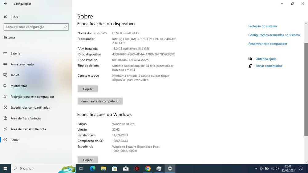Focus the Localizar uma configuração search box
308x173 pixels.
tap(36, 27)
